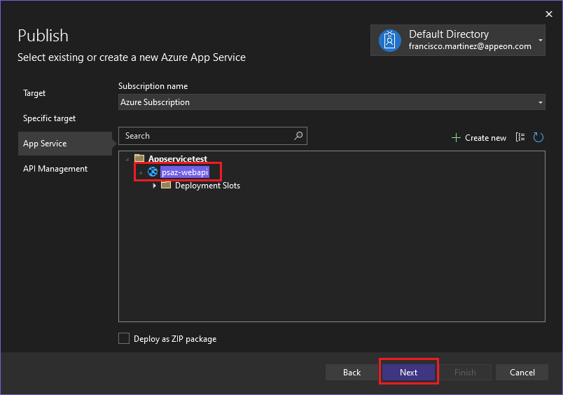Click the Back button

352,373
